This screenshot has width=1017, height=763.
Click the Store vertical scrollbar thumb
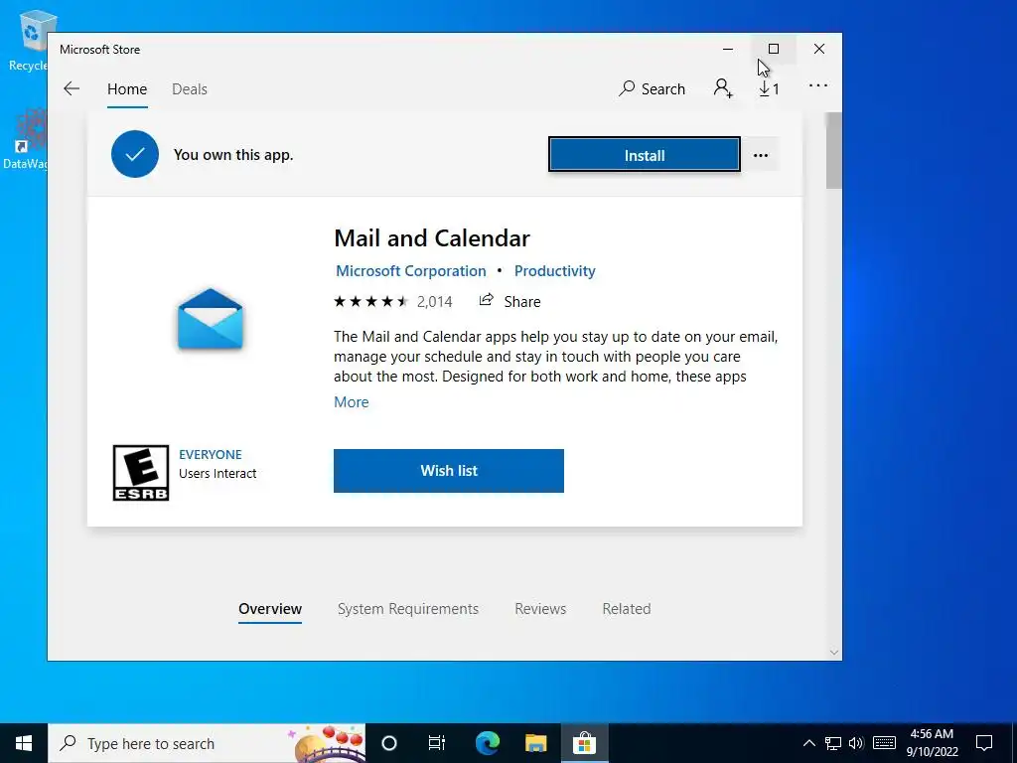833,151
